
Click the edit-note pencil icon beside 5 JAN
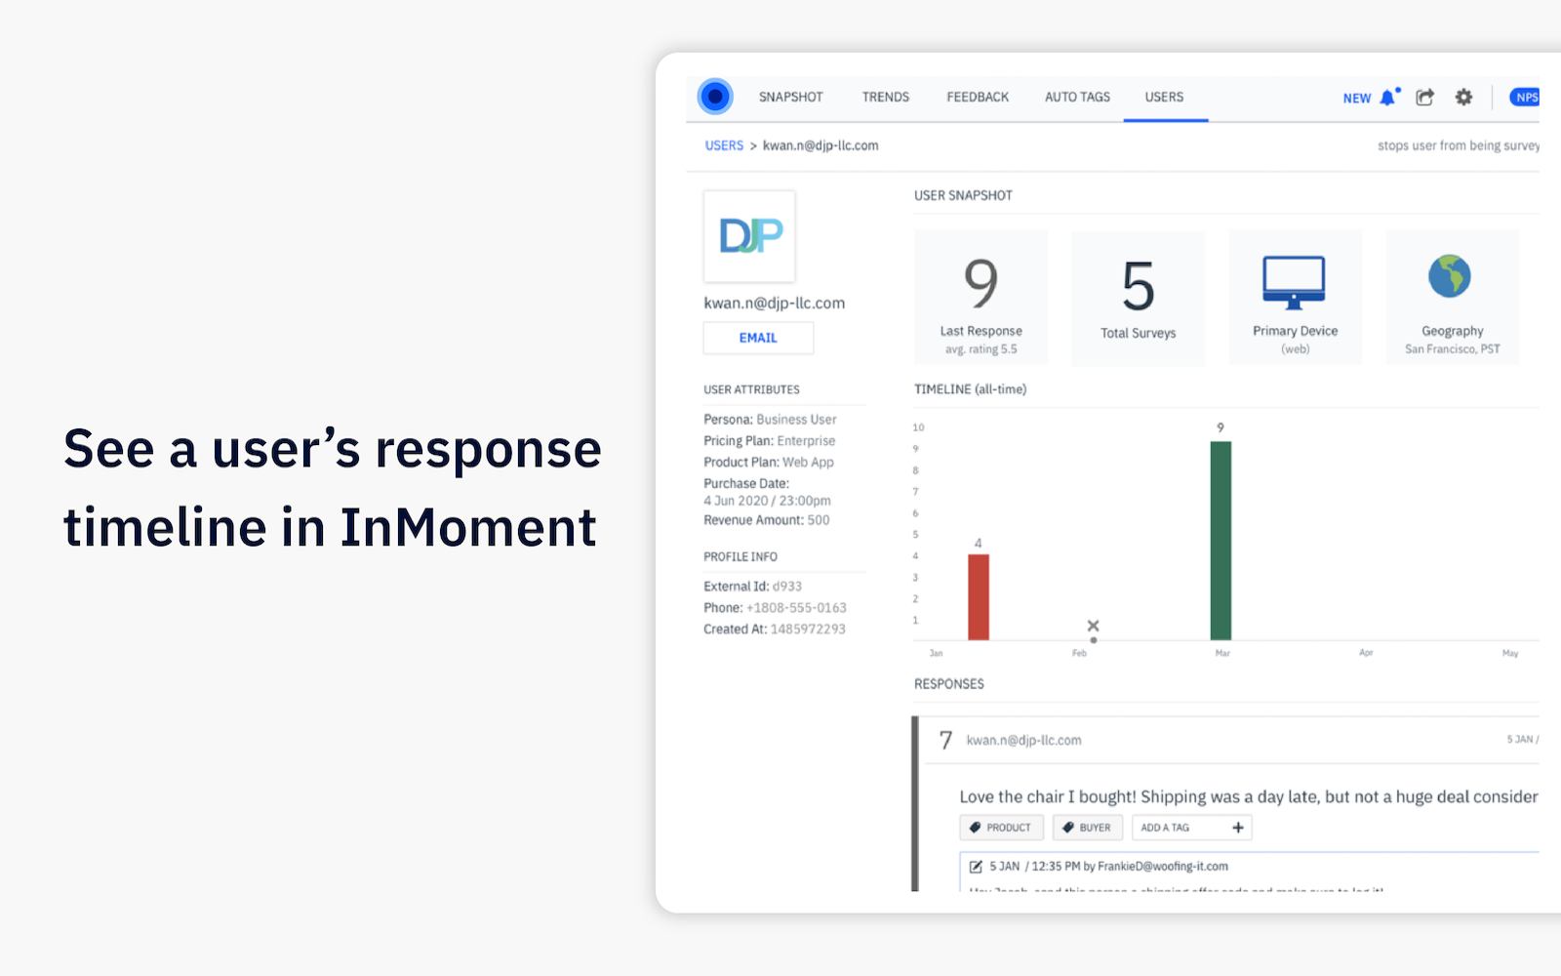pyautogui.click(x=975, y=866)
